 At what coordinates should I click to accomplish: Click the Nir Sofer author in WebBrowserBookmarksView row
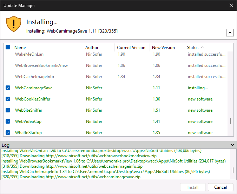pos(94,65)
